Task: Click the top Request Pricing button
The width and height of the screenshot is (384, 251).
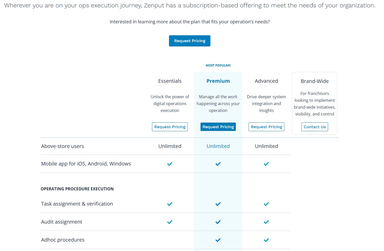Action: point(190,41)
